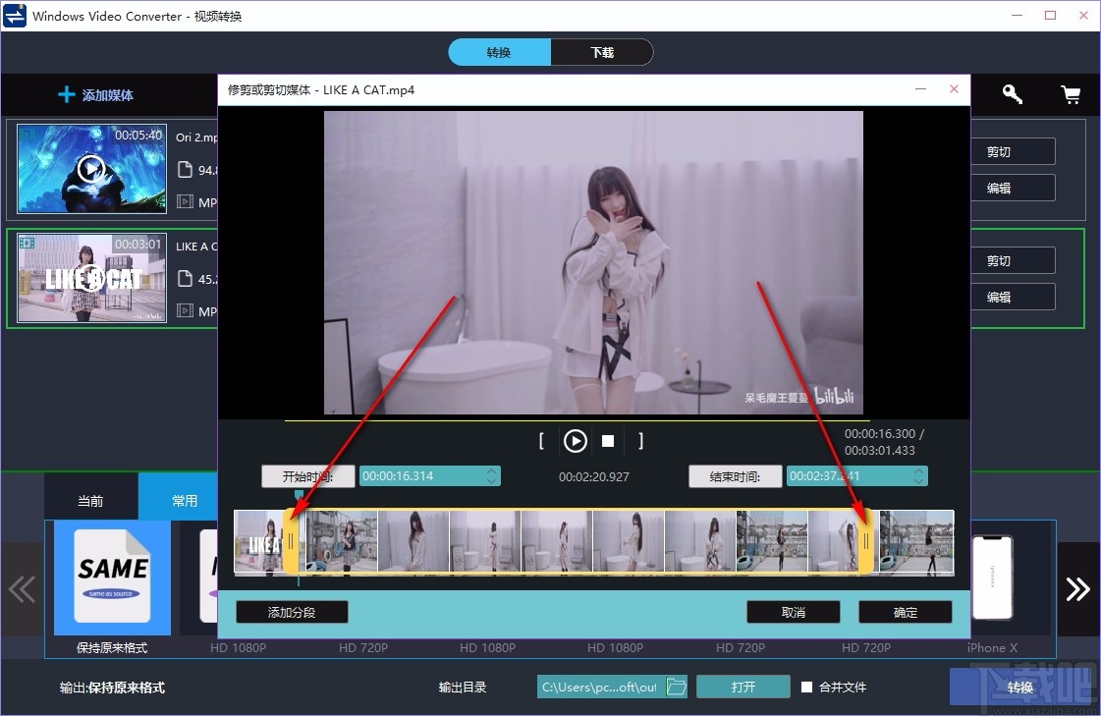Viewport: 1101px width, 716px height.
Task: Open the search magnifier icon
Action: tap(1012, 94)
